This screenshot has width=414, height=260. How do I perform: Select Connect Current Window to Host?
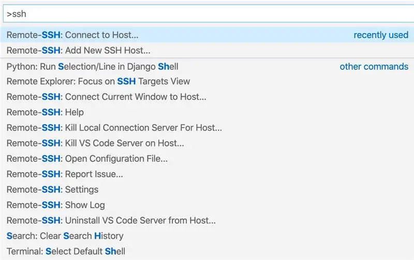pos(207,97)
